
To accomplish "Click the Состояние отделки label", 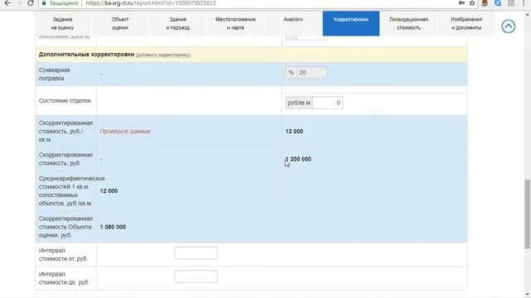I will click(65, 101).
